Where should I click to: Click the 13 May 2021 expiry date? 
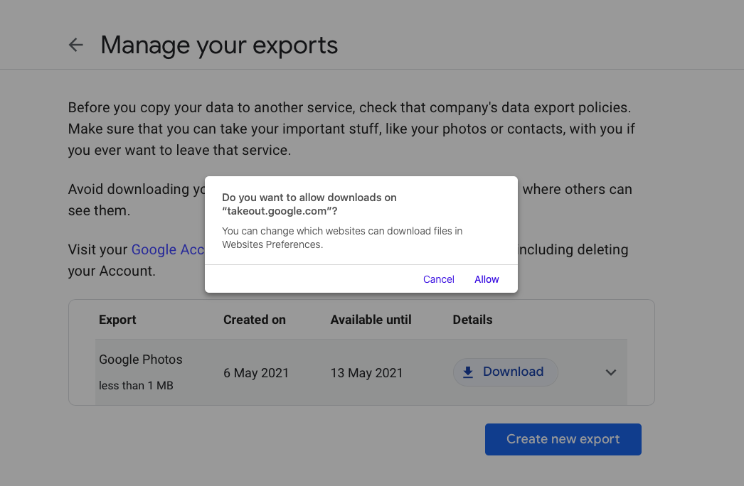[x=366, y=373]
